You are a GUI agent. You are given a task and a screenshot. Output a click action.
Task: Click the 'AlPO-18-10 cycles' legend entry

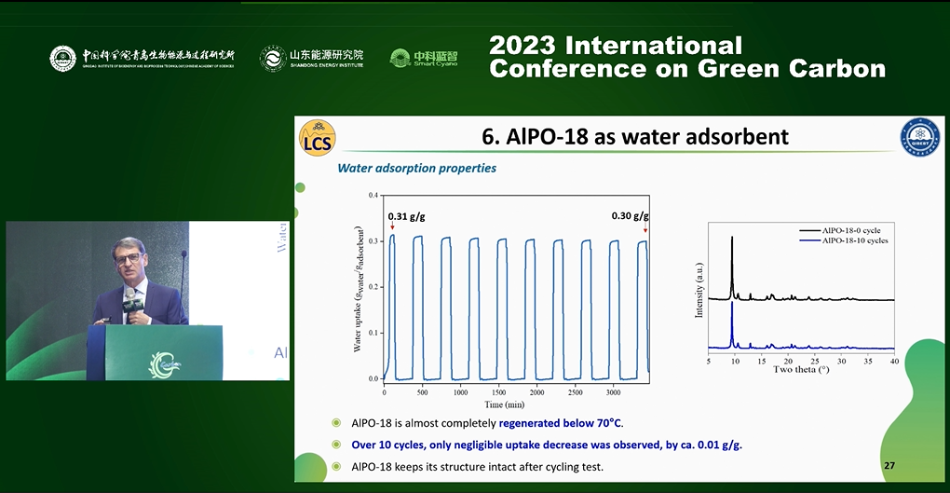click(843, 240)
